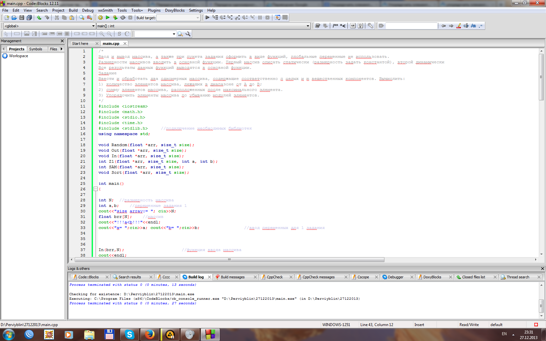
Task: Save the current file
Action: coord(21,18)
